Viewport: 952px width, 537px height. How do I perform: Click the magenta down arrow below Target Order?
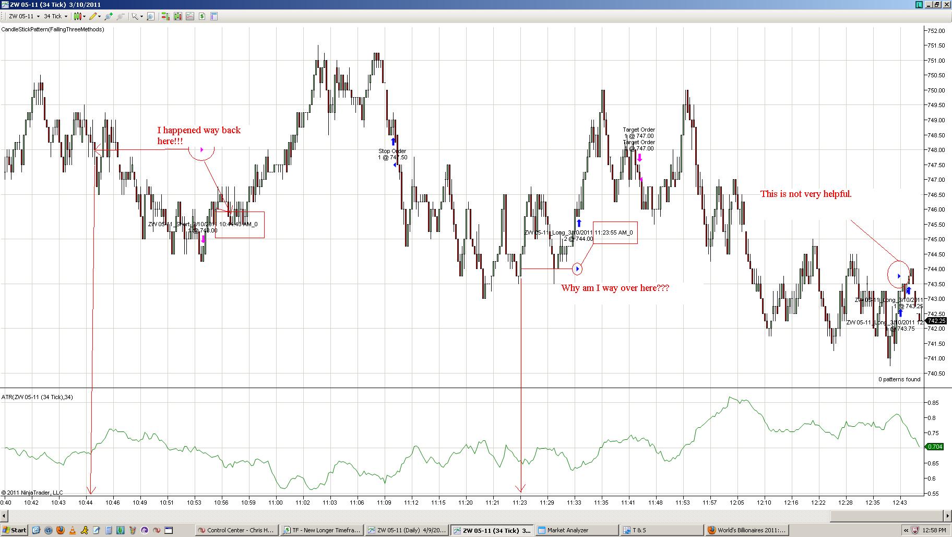639,158
